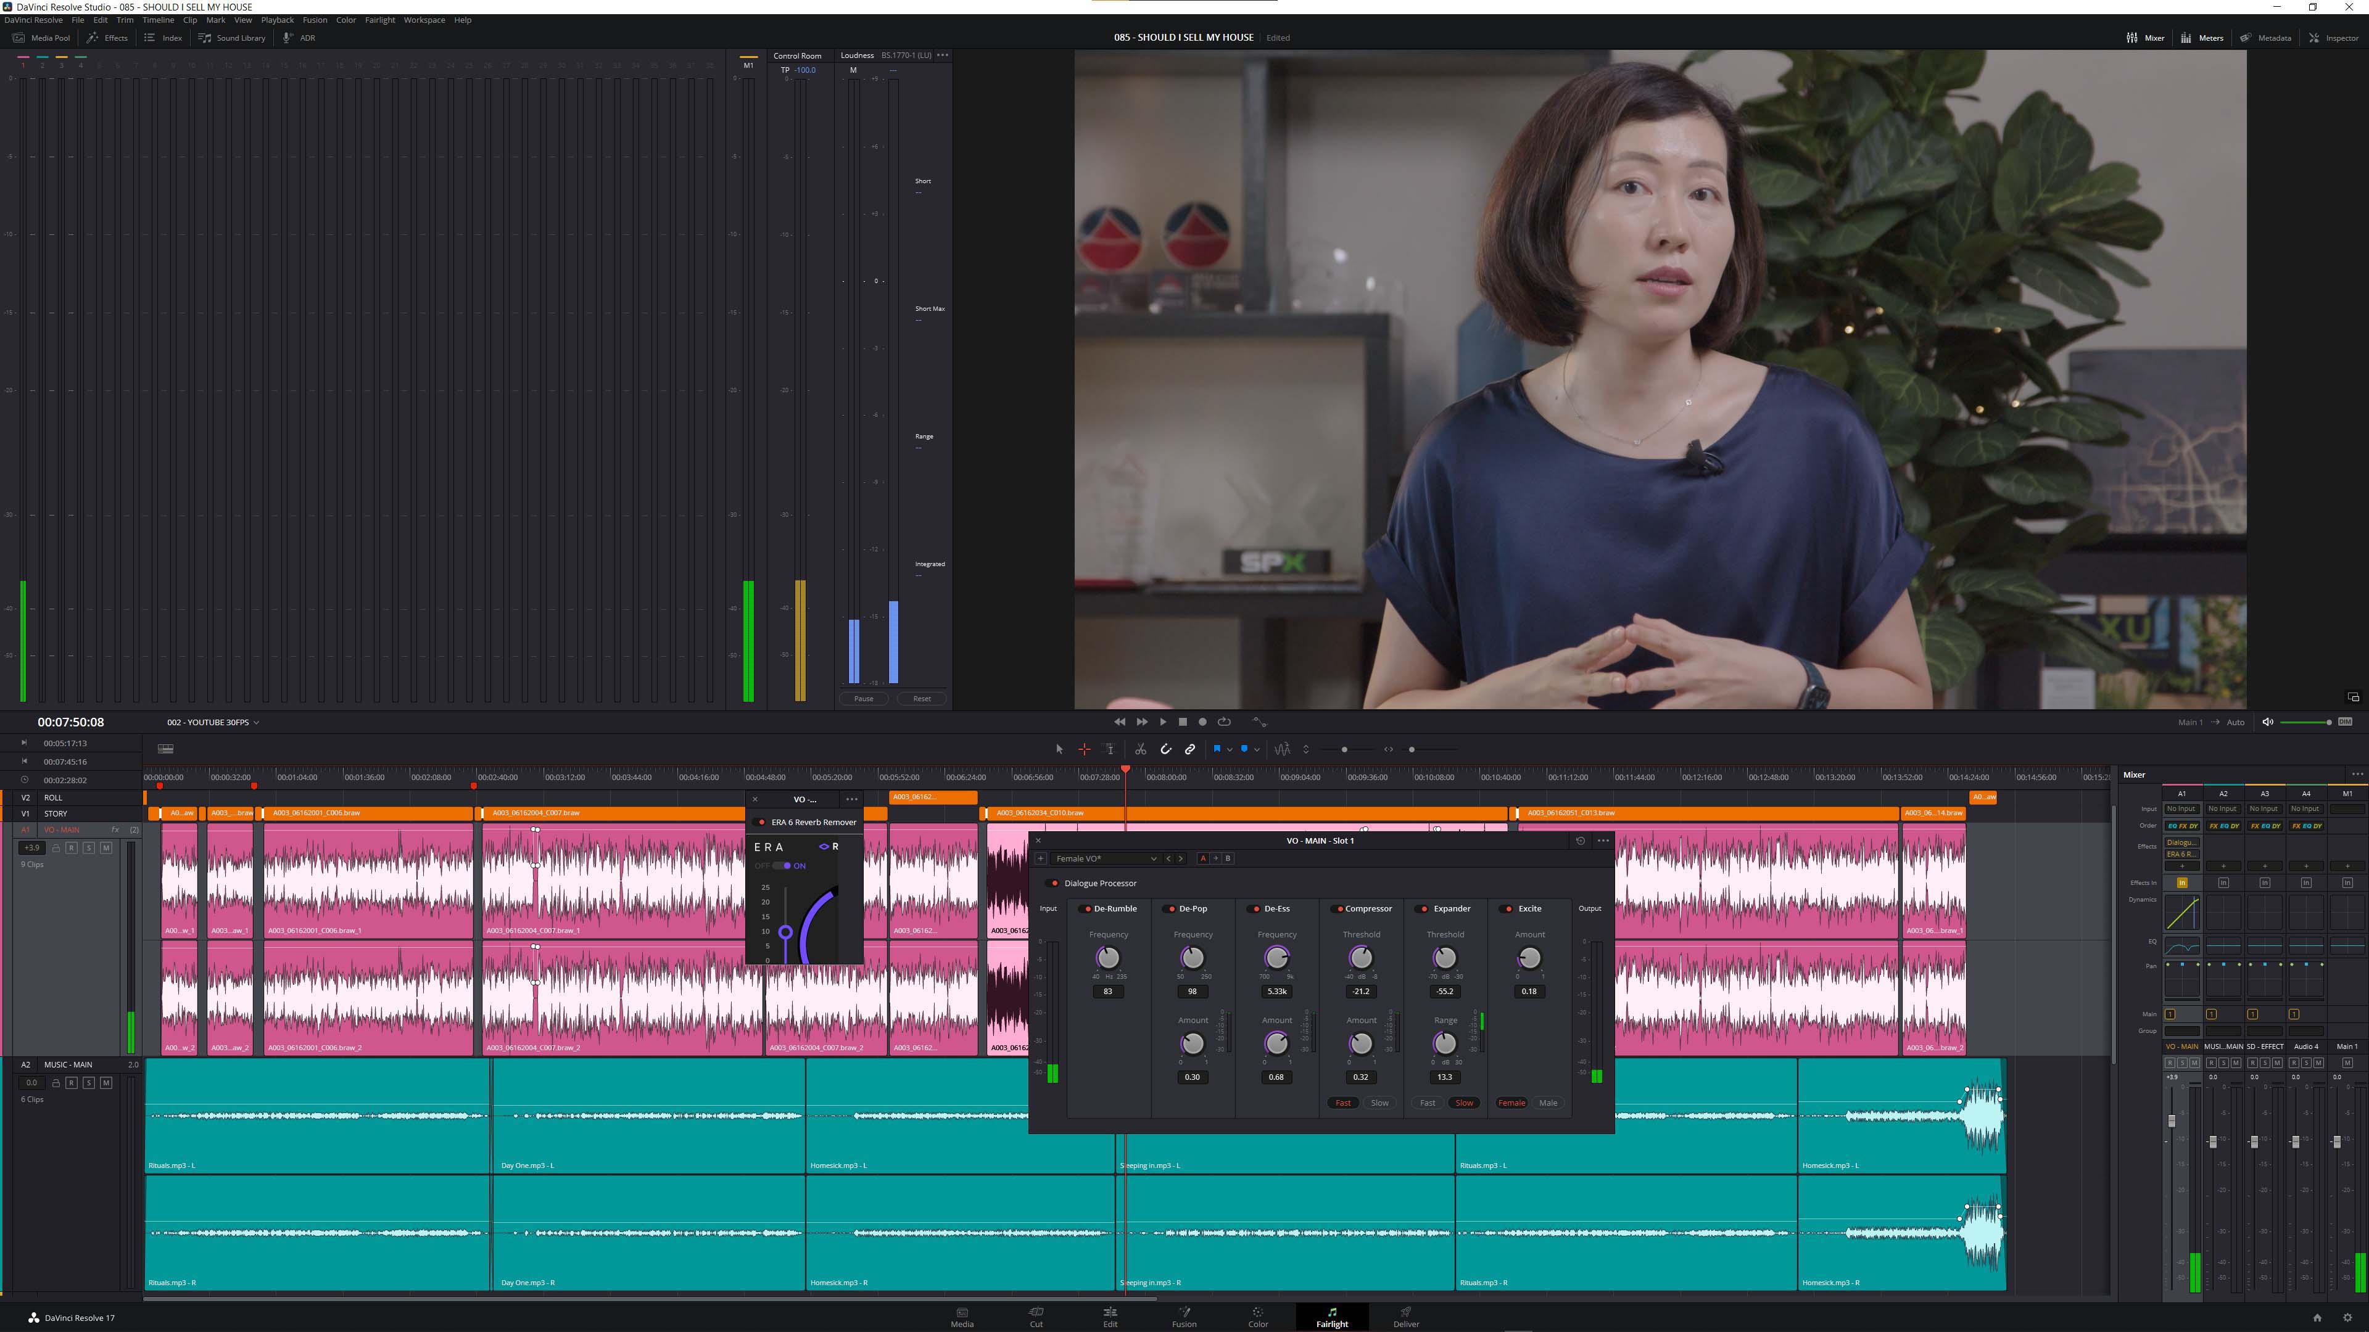Screen dimensions: 2369x1332
Task: Switch to the Deliver page tab
Action: click(x=1406, y=1317)
